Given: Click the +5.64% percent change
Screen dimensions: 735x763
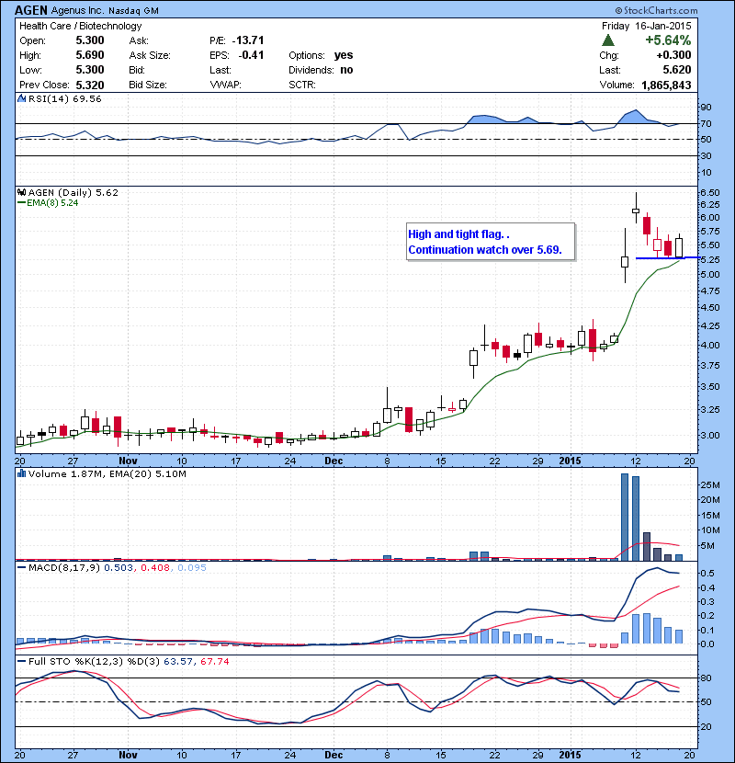Looking at the screenshot, I should [x=668, y=40].
